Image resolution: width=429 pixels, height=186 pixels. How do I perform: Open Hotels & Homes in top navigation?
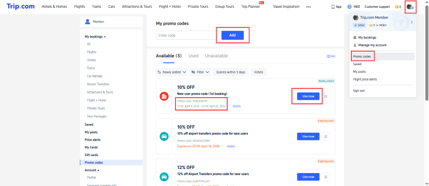54,7
